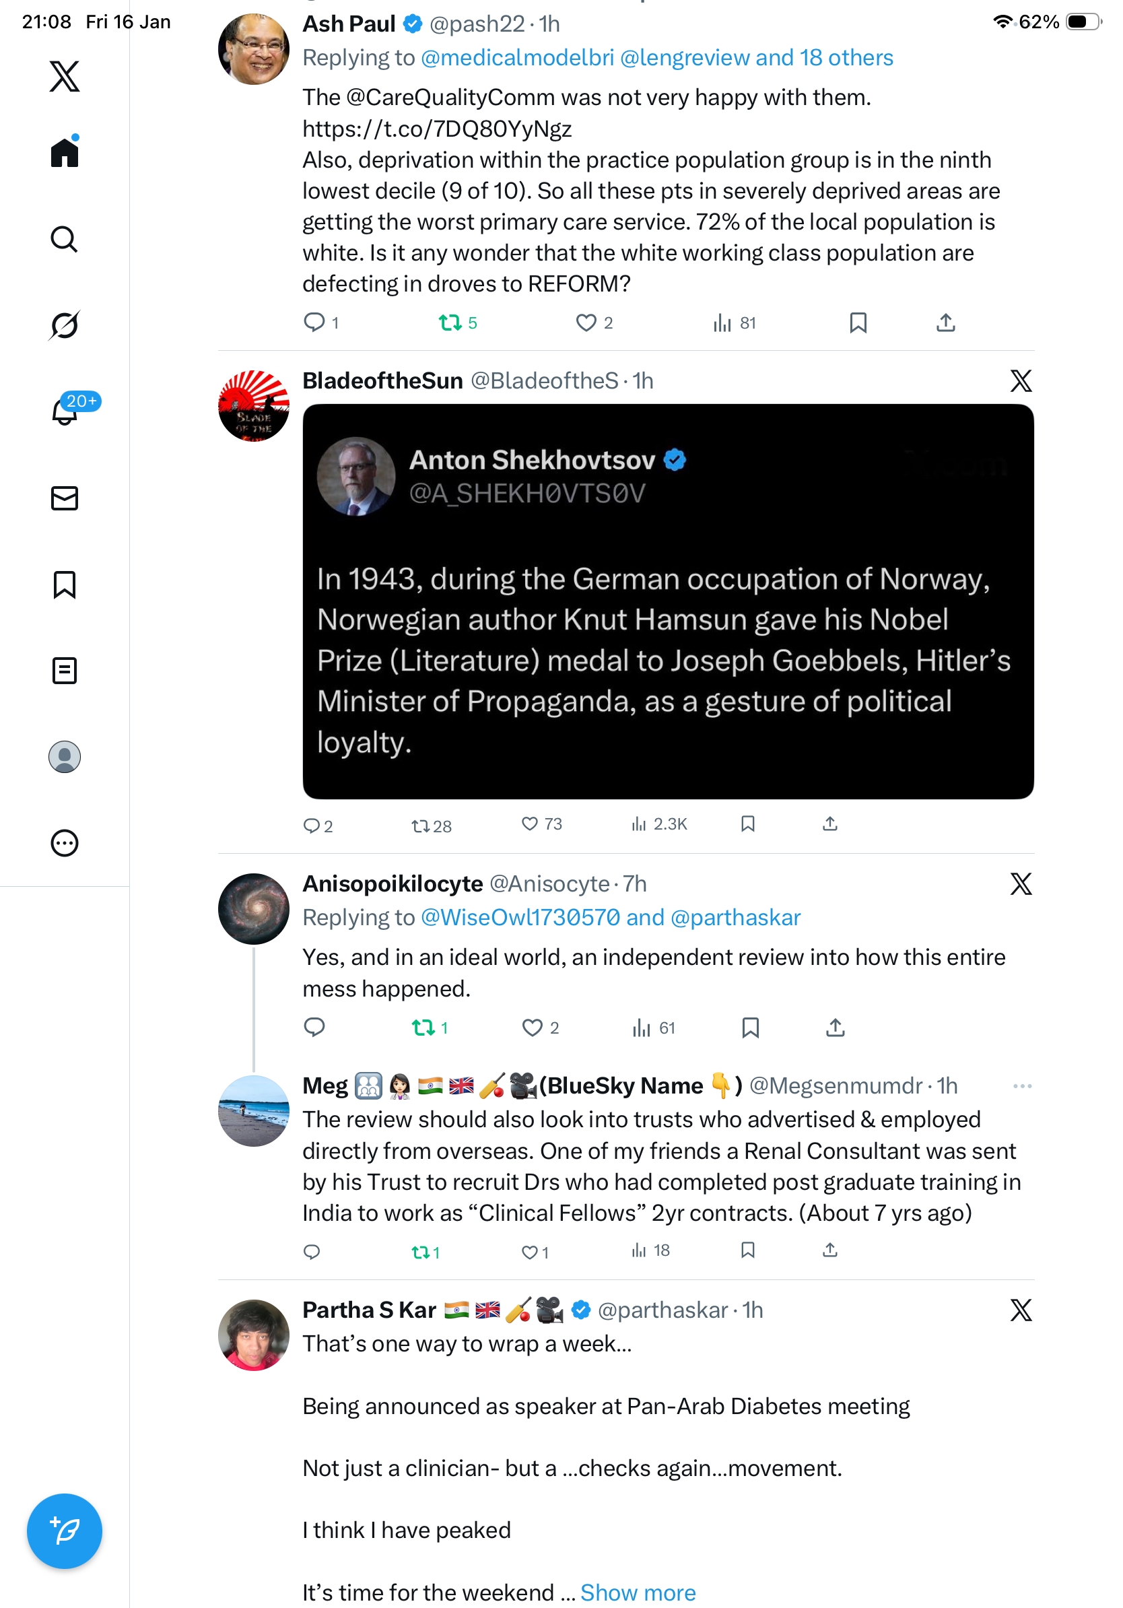Open @medicalmodelbri mention link
1123x1608 pixels.
click(x=516, y=57)
